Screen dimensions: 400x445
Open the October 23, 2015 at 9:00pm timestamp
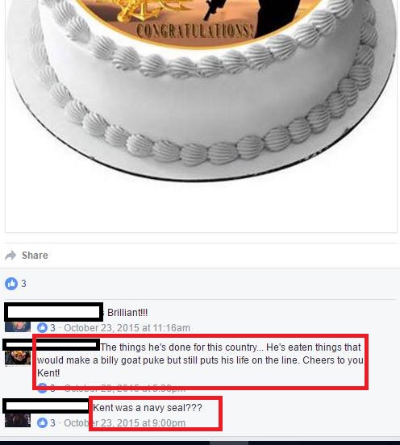pyautogui.click(x=125, y=423)
